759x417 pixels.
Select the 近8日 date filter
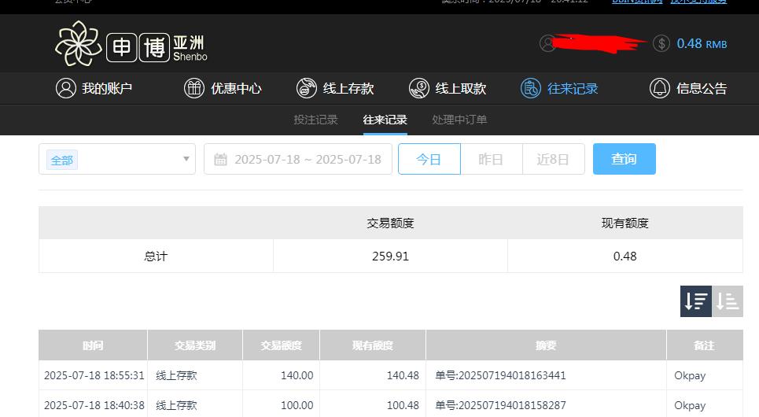pyautogui.click(x=553, y=159)
